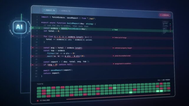189x106 pixels.
Task: Click the '17 FAILING' status text
Action: click(45, 100)
